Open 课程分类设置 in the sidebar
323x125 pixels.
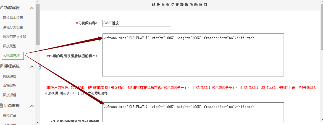coord(13,27)
